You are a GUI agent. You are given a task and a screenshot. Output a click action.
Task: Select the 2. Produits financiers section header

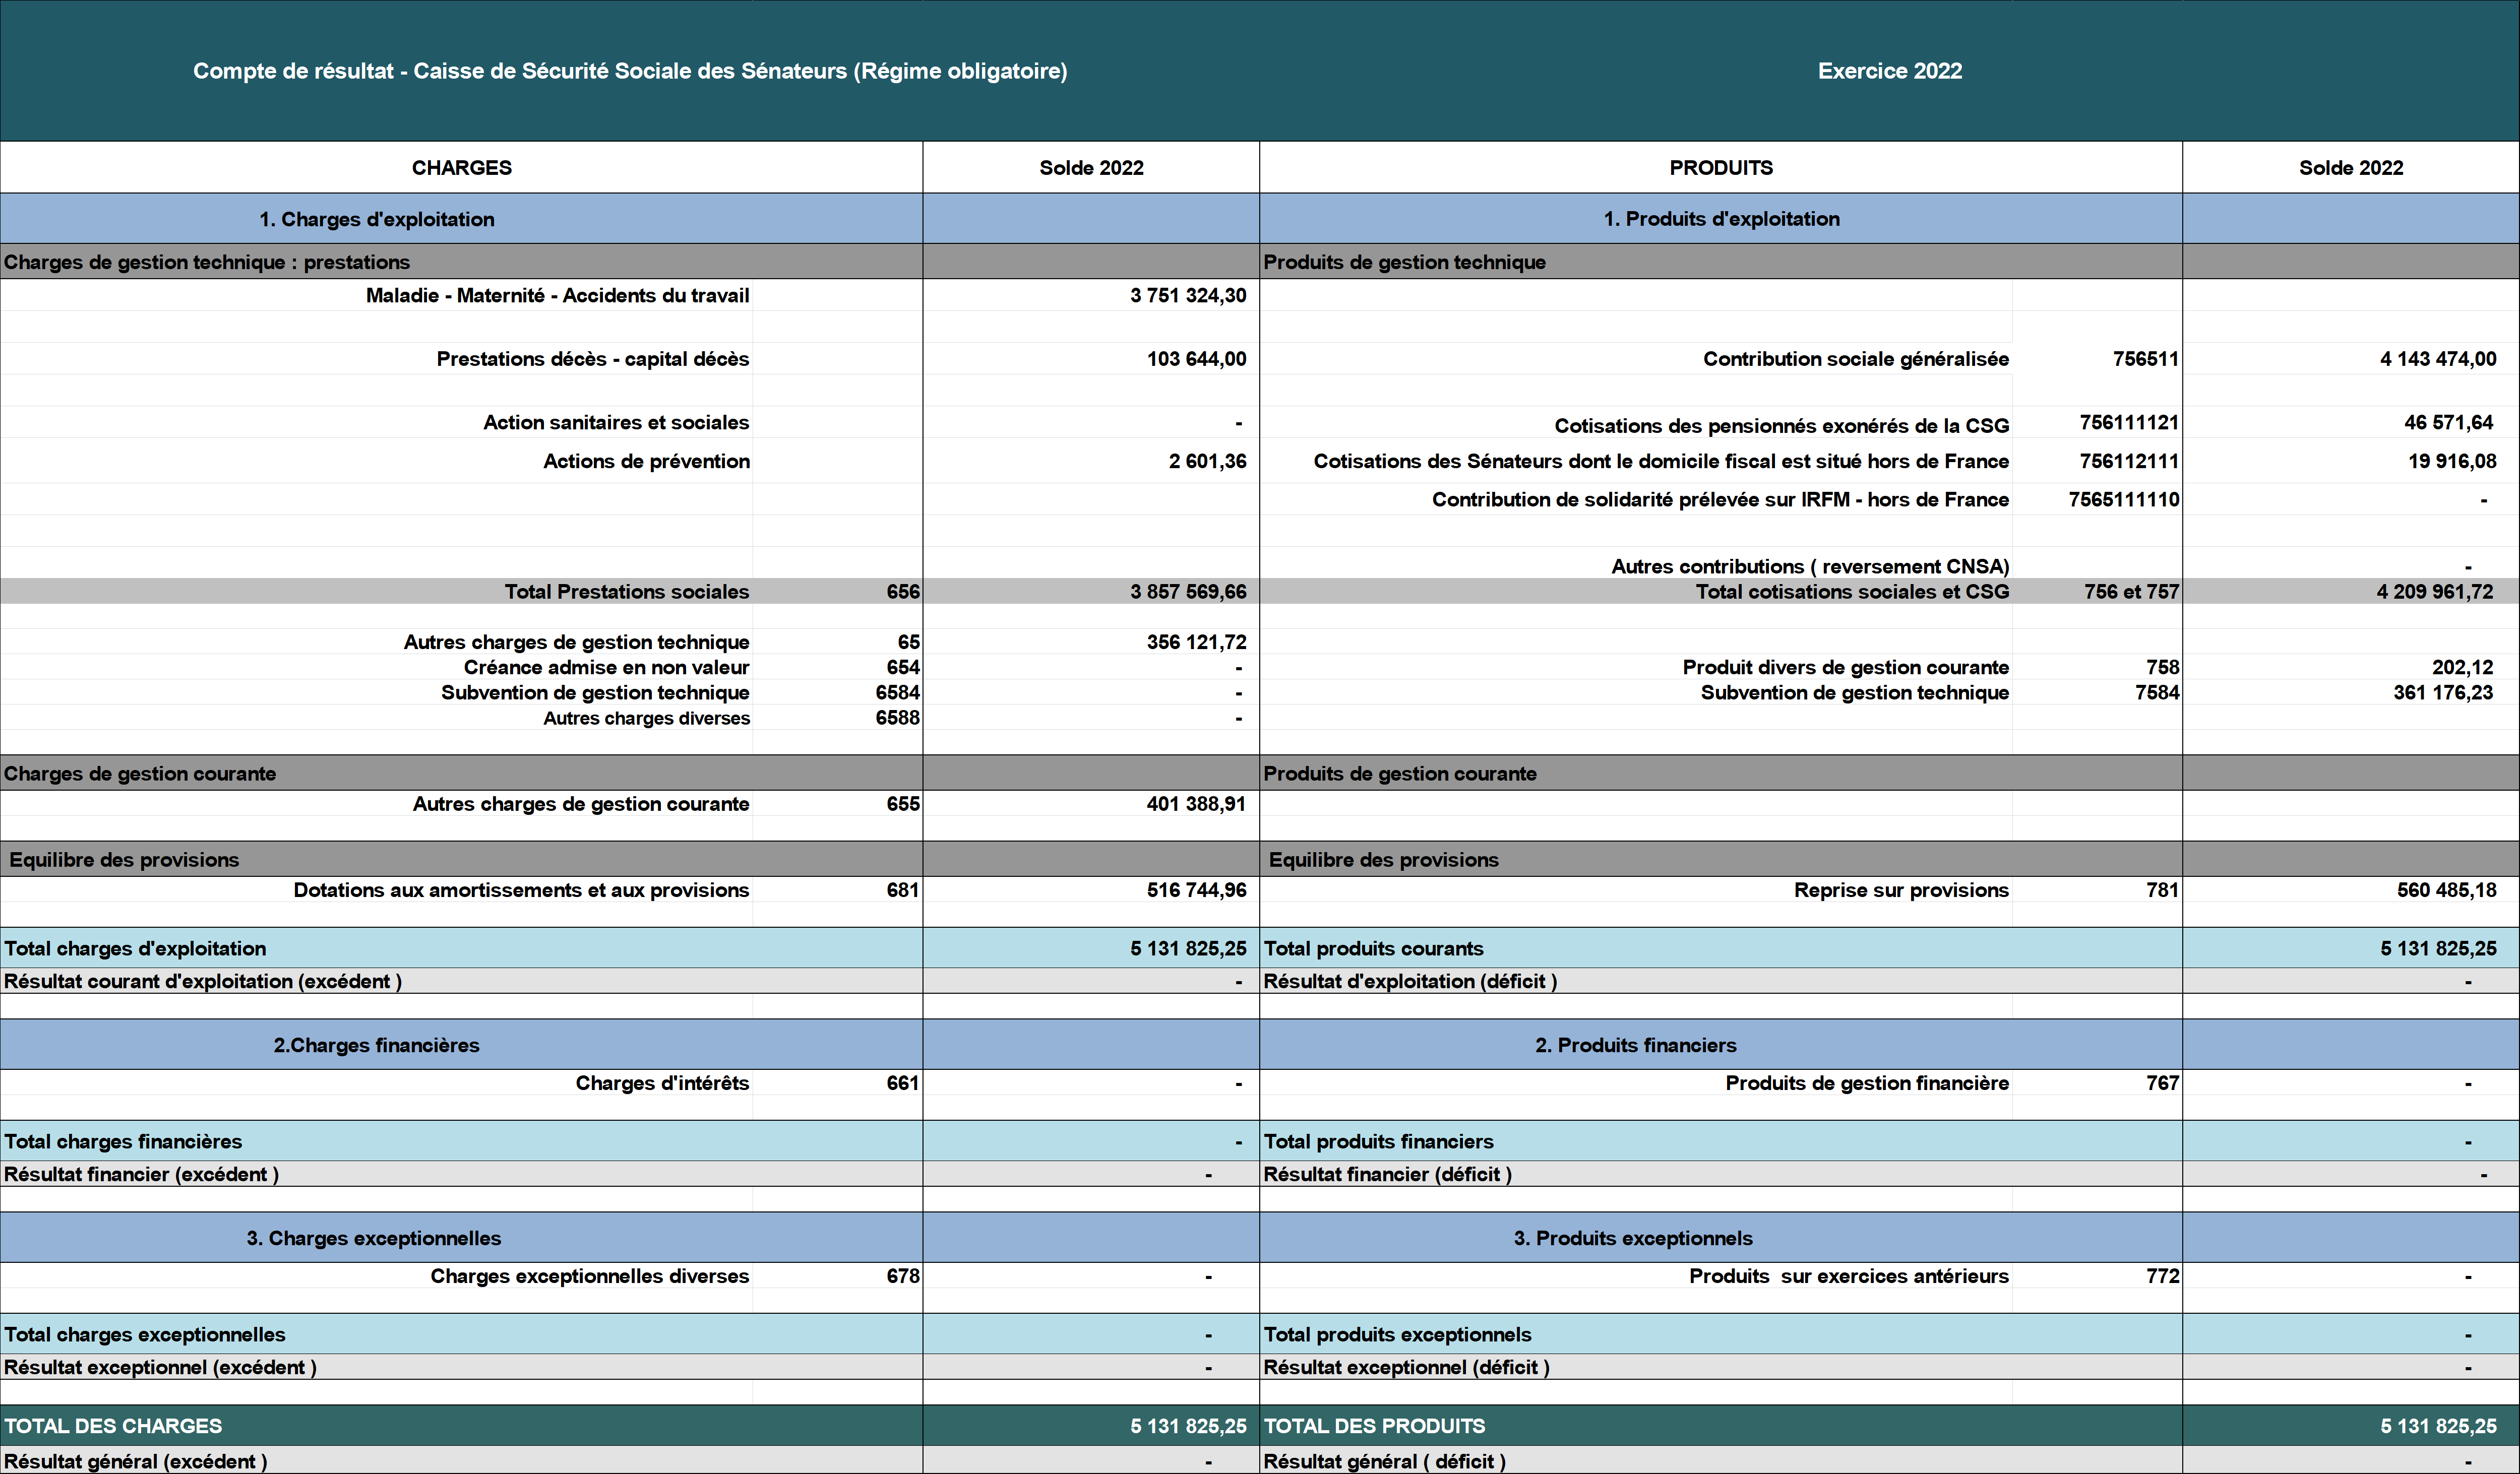[1635, 1045]
